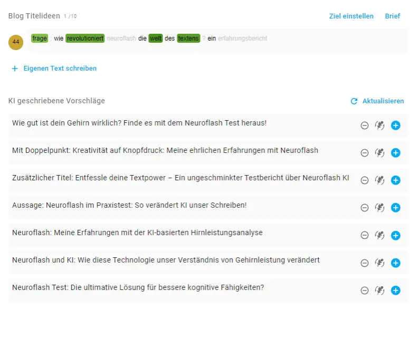
Task: Add the 'Zusätzlicher Titel' suggestion
Action: point(396,180)
